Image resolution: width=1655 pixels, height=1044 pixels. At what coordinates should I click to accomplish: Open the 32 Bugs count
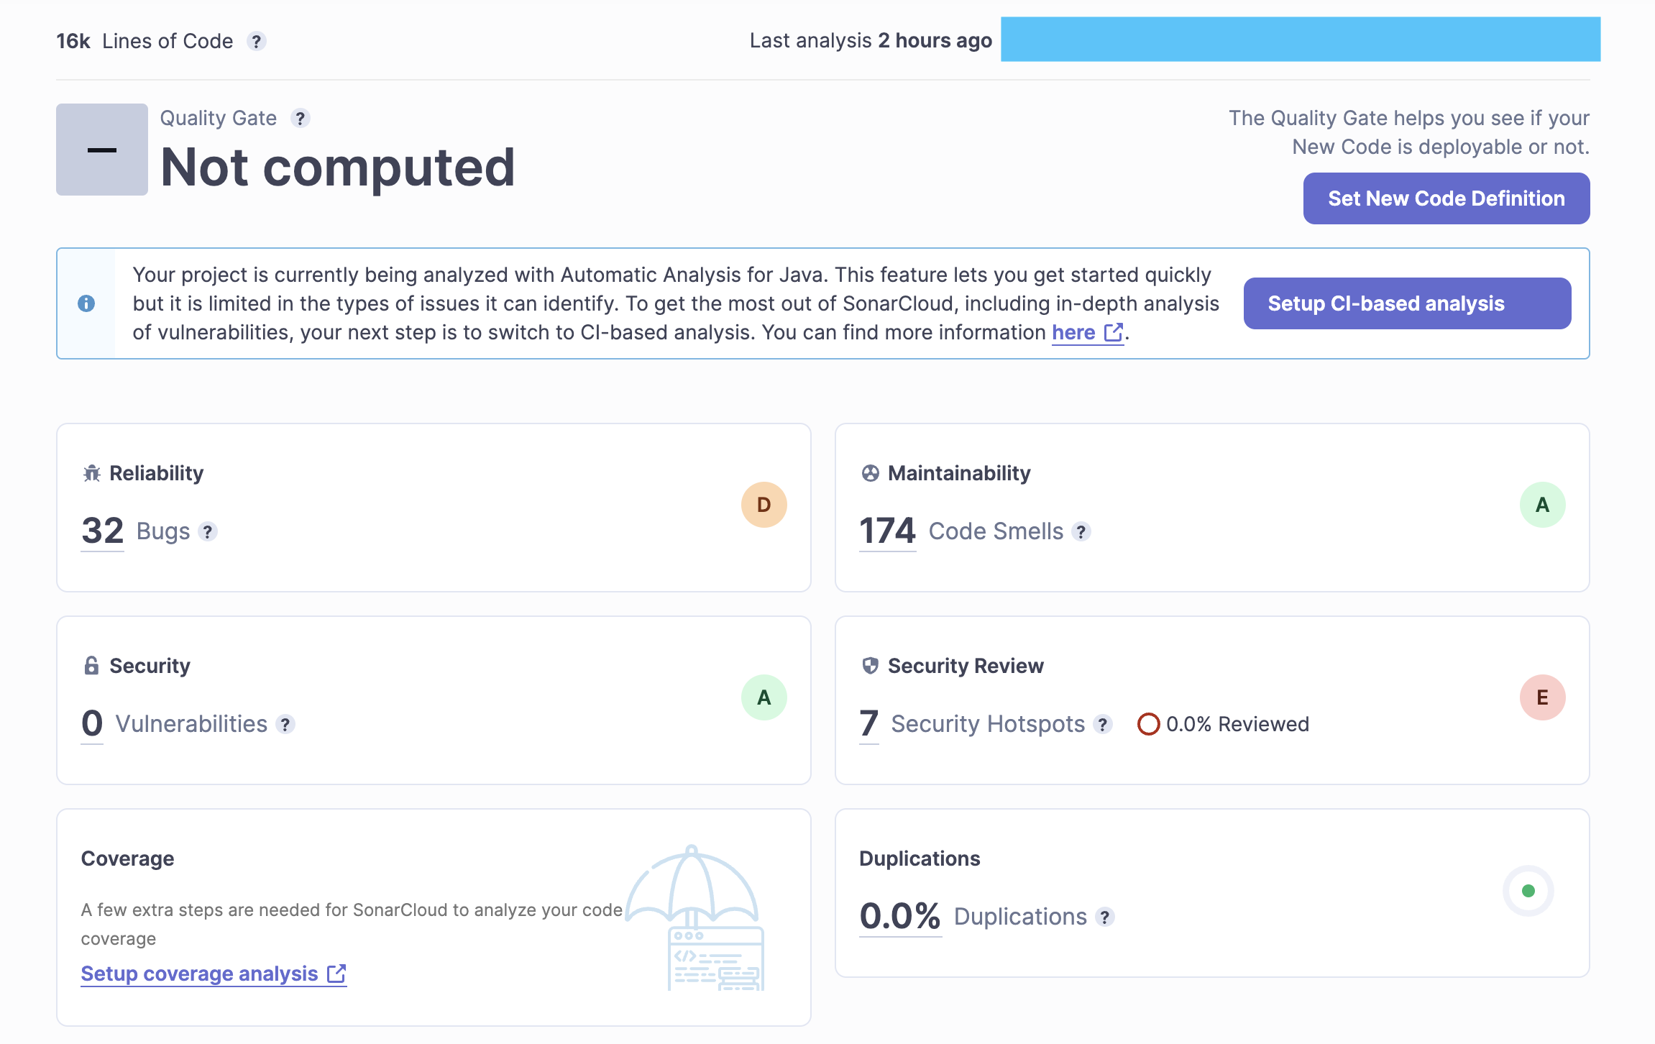102,531
